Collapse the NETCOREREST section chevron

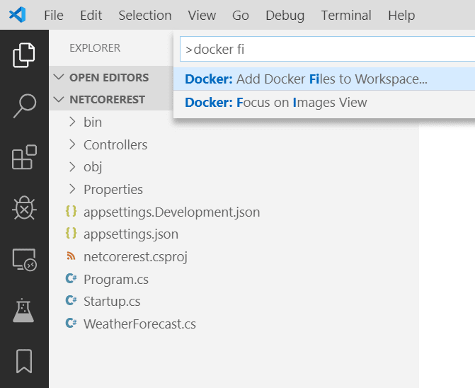[x=59, y=99]
